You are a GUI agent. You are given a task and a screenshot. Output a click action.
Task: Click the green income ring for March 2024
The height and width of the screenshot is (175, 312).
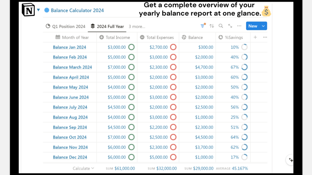pos(131,67)
